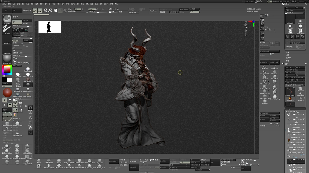Pick the SkinShade4 material
This screenshot has height=173, width=309.
28,69
